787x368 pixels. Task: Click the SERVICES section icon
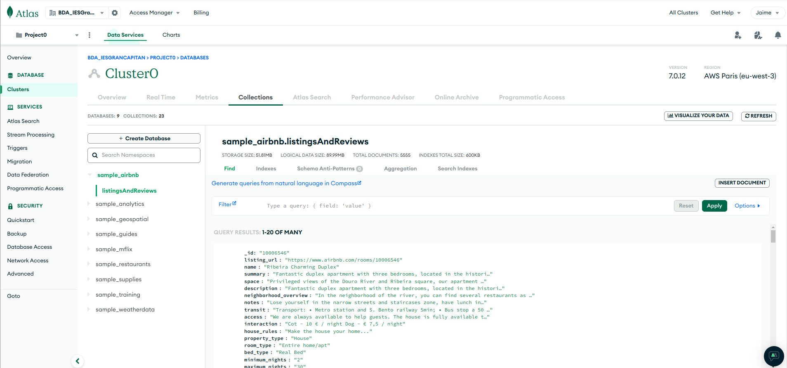(10, 107)
